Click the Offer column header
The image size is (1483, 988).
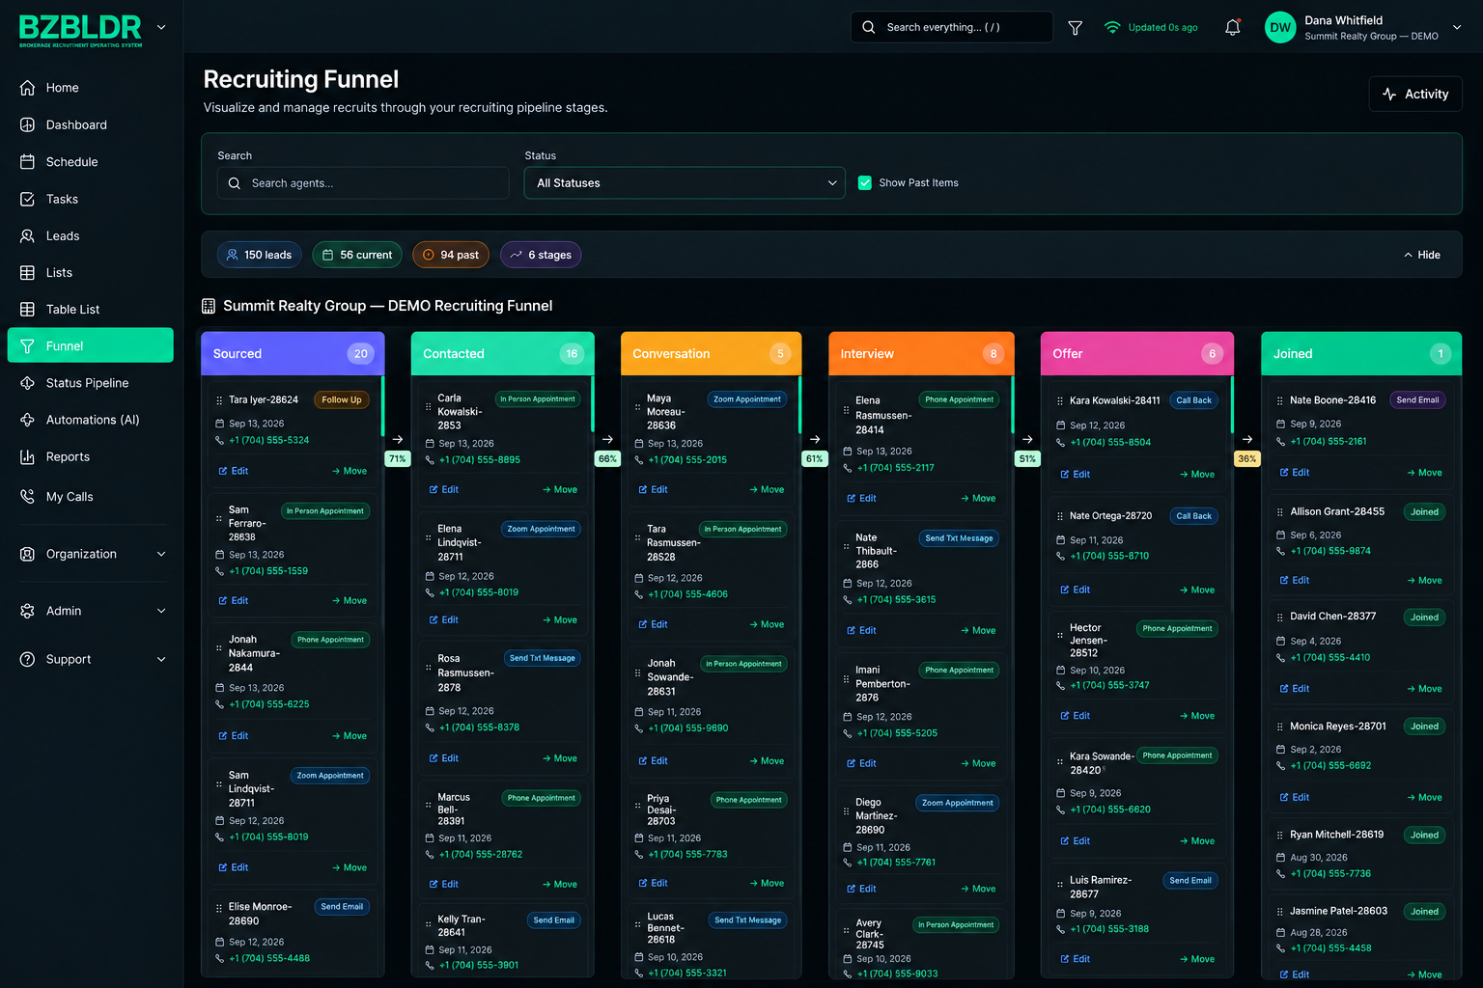pyautogui.click(x=1137, y=353)
